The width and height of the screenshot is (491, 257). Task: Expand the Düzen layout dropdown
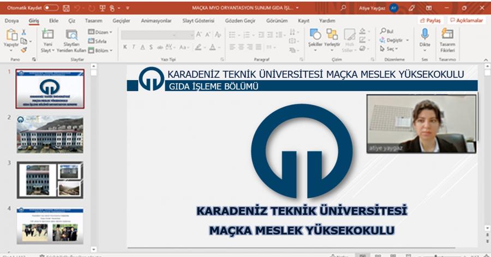100,32
